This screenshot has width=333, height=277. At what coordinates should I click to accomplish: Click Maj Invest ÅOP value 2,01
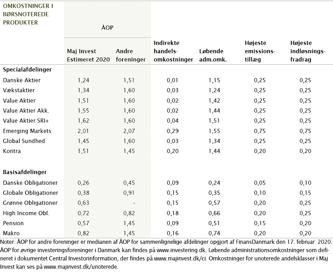[83, 131]
